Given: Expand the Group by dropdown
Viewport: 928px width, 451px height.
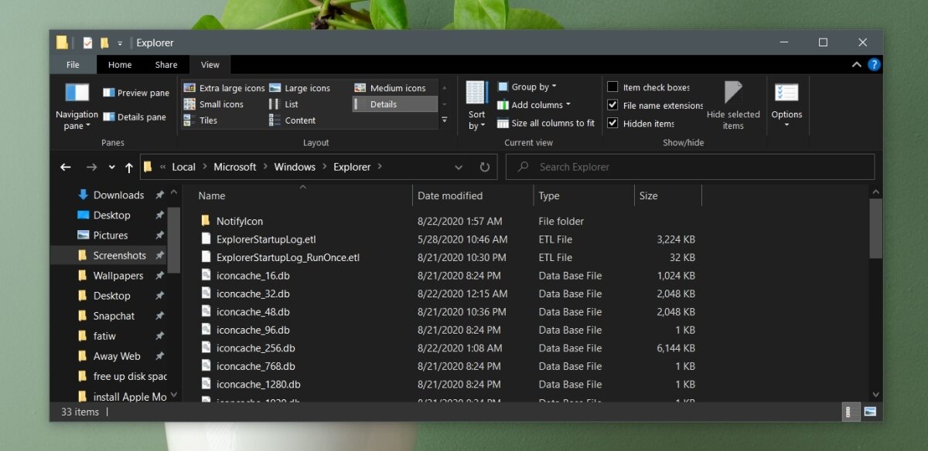Looking at the screenshot, I should click(527, 87).
